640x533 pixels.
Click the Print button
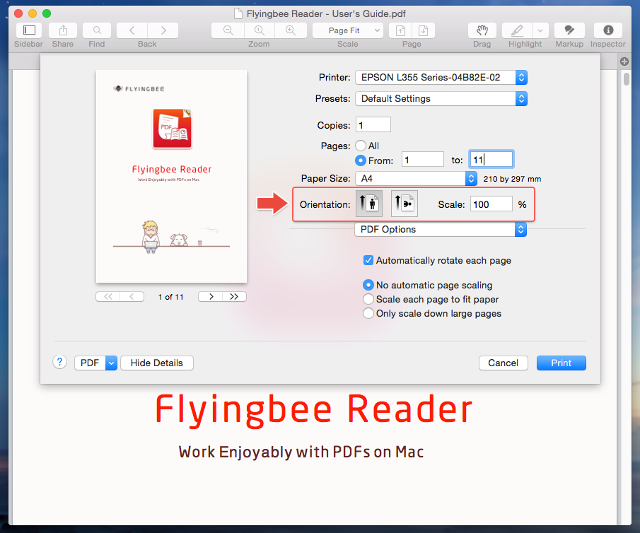click(x=562, y=363)
